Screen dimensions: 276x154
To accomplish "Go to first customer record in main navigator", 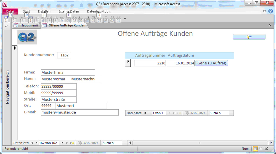I will tap(32, 143).
